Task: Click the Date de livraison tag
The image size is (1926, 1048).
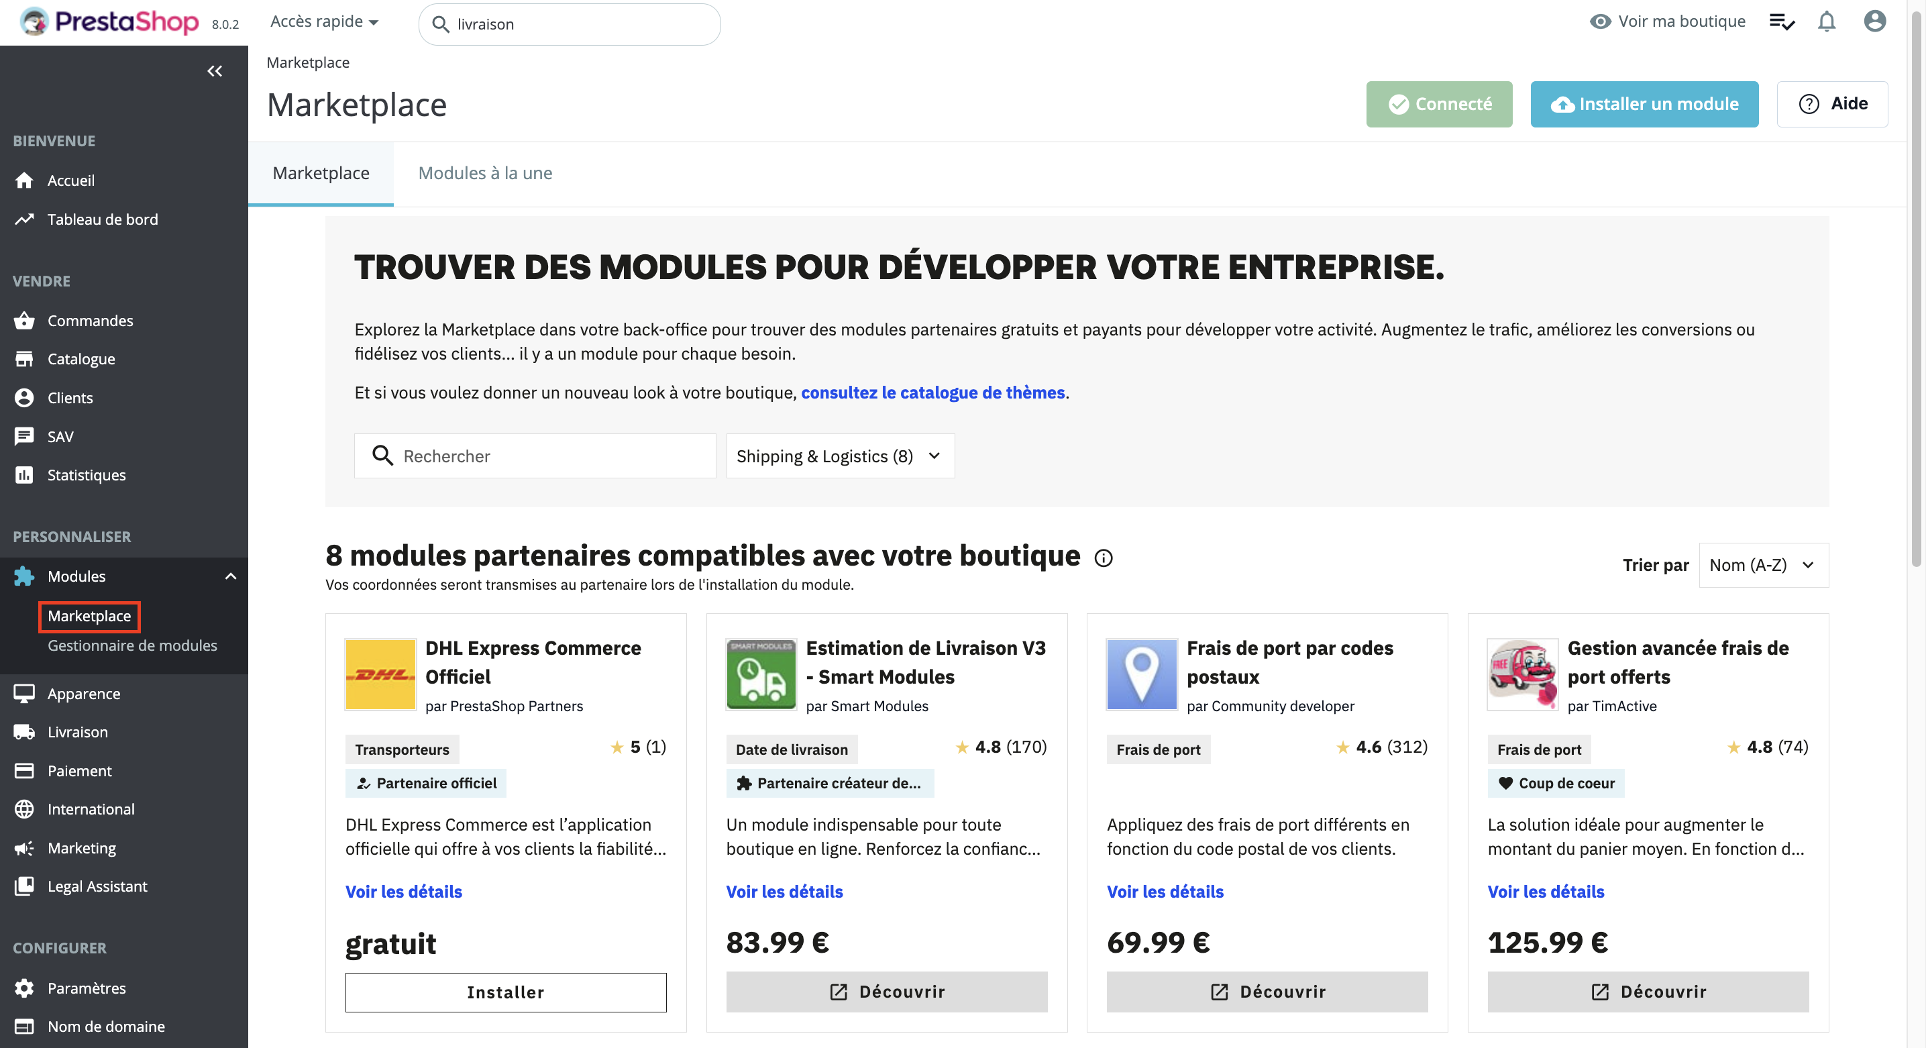Action: [792, 749]
